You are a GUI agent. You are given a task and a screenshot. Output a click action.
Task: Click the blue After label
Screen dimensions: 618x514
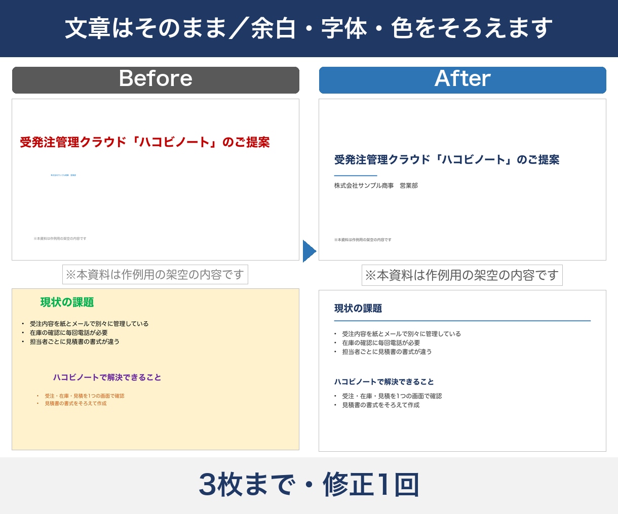(462, 80)
